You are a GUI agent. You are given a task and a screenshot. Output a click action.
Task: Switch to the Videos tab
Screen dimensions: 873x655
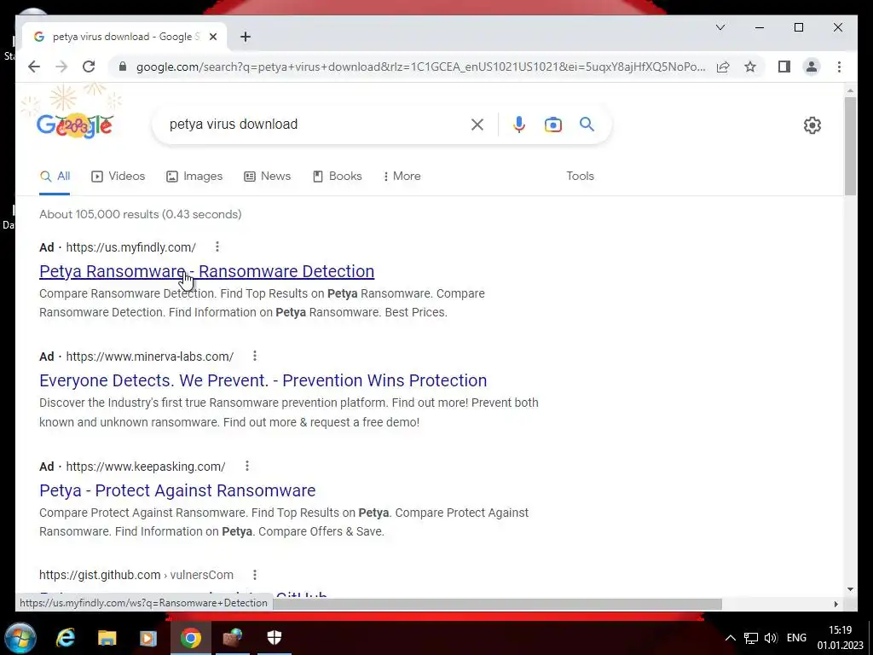click(118, 177)
